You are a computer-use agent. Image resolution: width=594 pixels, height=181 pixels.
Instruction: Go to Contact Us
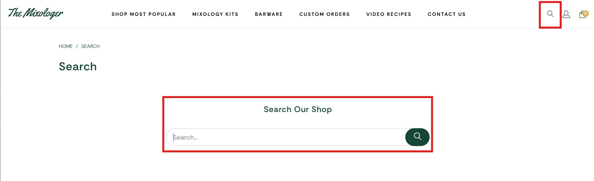point(447,14)
